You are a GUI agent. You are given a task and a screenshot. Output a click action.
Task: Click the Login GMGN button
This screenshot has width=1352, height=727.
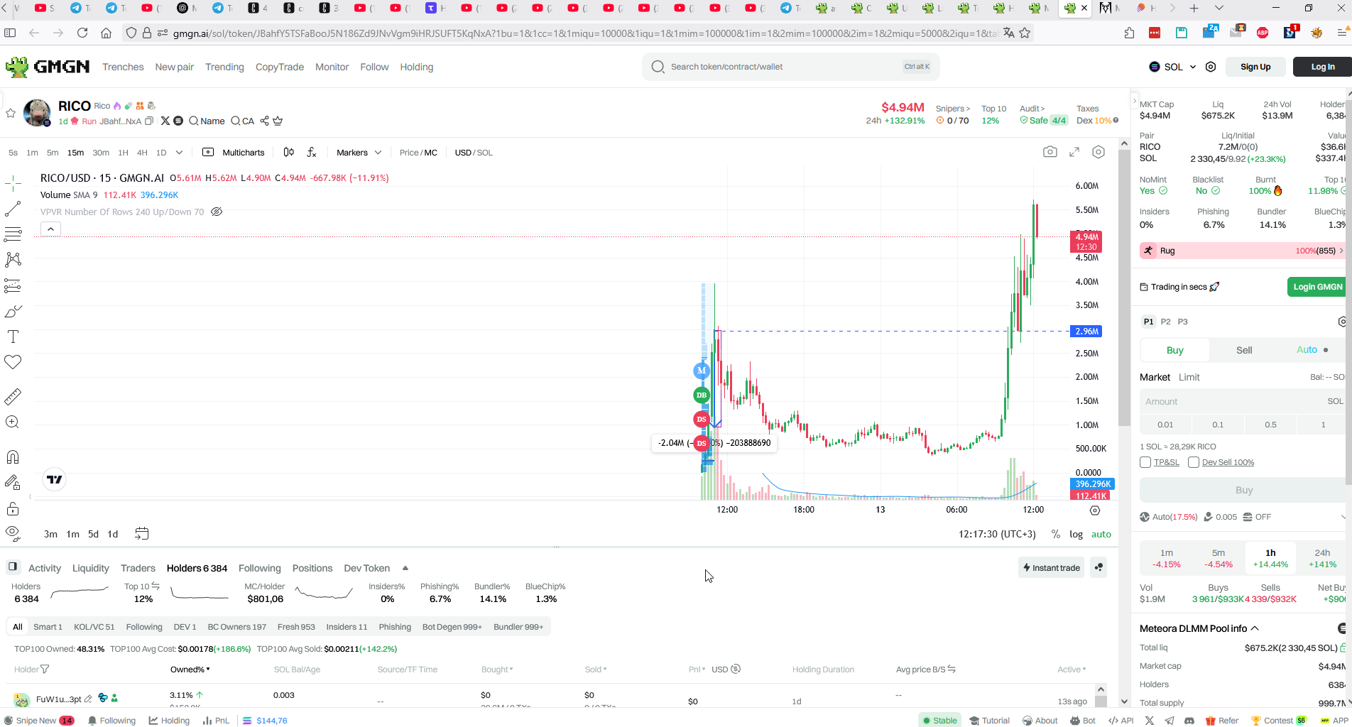[x=1318, y=287]
